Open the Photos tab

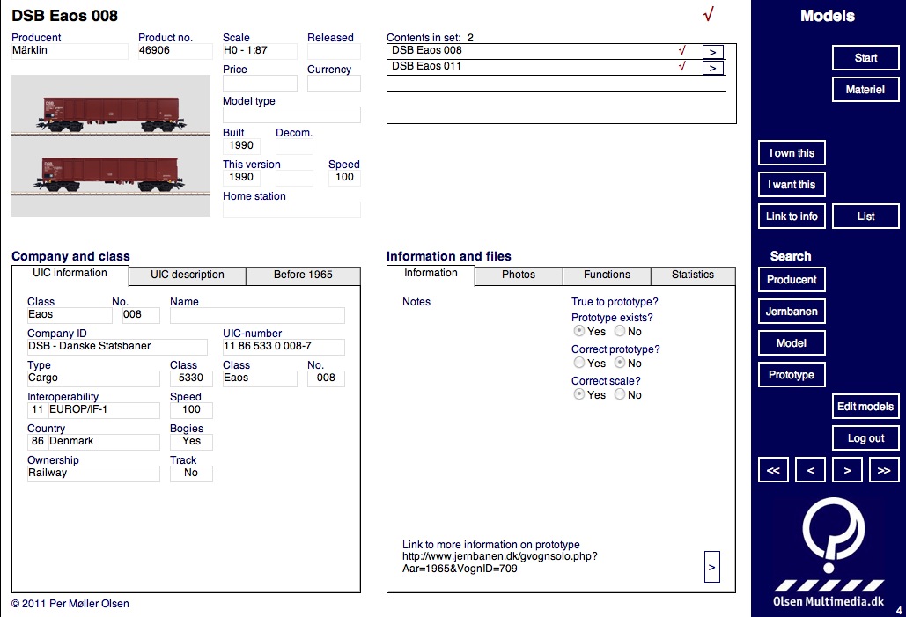(519, 275)
